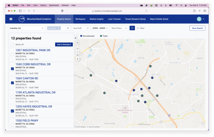
Task: Click the blue search magnifier button
Action: [x=132, y=28]
